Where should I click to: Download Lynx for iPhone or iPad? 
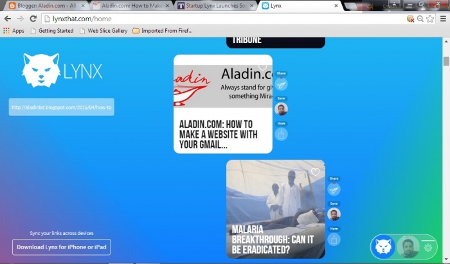[x=62, y=247]
